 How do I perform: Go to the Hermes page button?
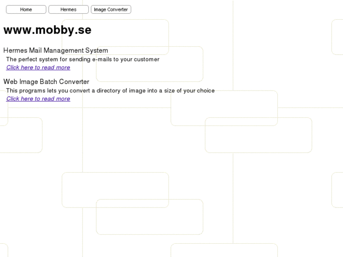68,9
